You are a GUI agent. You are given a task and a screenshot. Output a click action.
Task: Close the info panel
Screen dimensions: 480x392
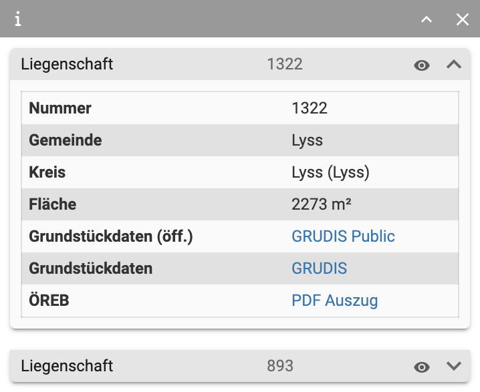pos(463,19)
